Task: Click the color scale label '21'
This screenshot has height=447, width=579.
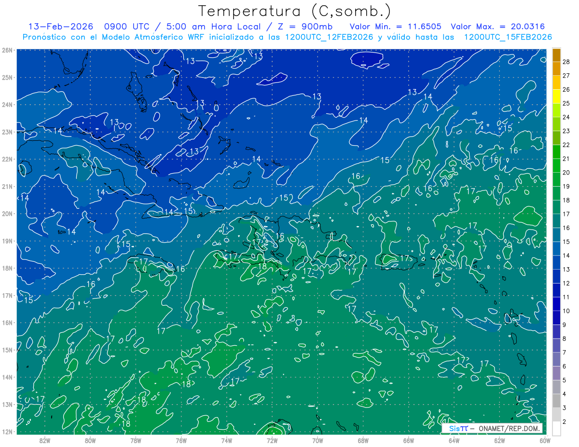Action: (x=566, y=159)
